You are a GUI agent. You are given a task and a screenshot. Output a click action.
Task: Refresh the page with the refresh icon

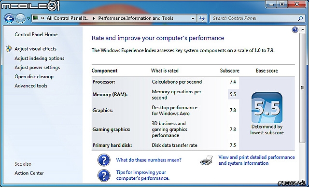(202, 18)
